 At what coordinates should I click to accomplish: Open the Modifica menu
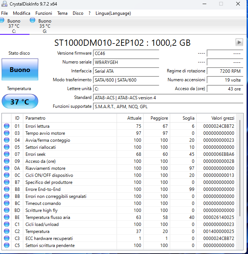[x=21, y=13]
